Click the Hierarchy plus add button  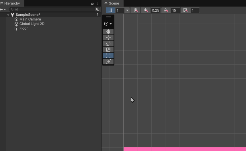(x=1, y=9)
